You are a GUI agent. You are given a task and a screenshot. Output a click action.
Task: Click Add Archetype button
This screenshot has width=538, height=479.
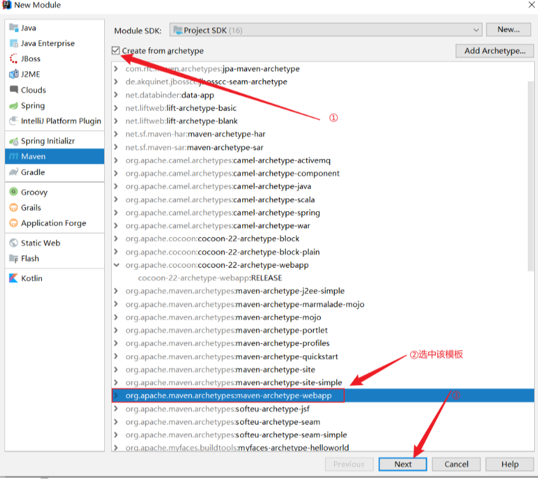(x=495, y=51)
